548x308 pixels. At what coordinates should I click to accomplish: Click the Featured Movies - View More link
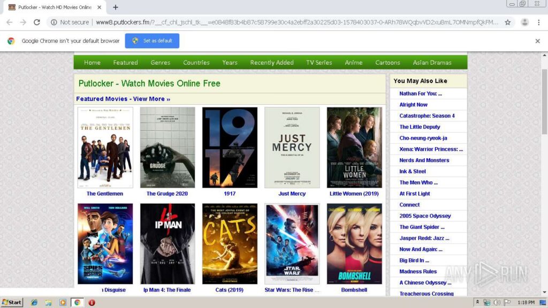click(x=123, y=99)
